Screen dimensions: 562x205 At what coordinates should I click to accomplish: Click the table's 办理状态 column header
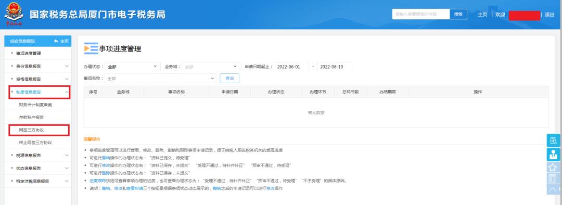[276, 92]
